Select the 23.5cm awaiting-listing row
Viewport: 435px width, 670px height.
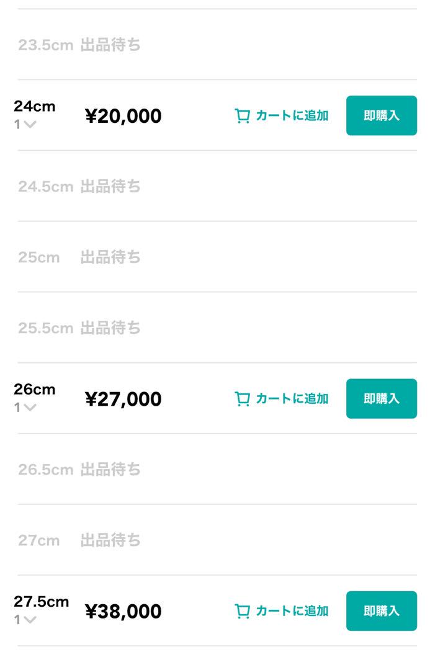pyautogui.click(x=217, y=45)
